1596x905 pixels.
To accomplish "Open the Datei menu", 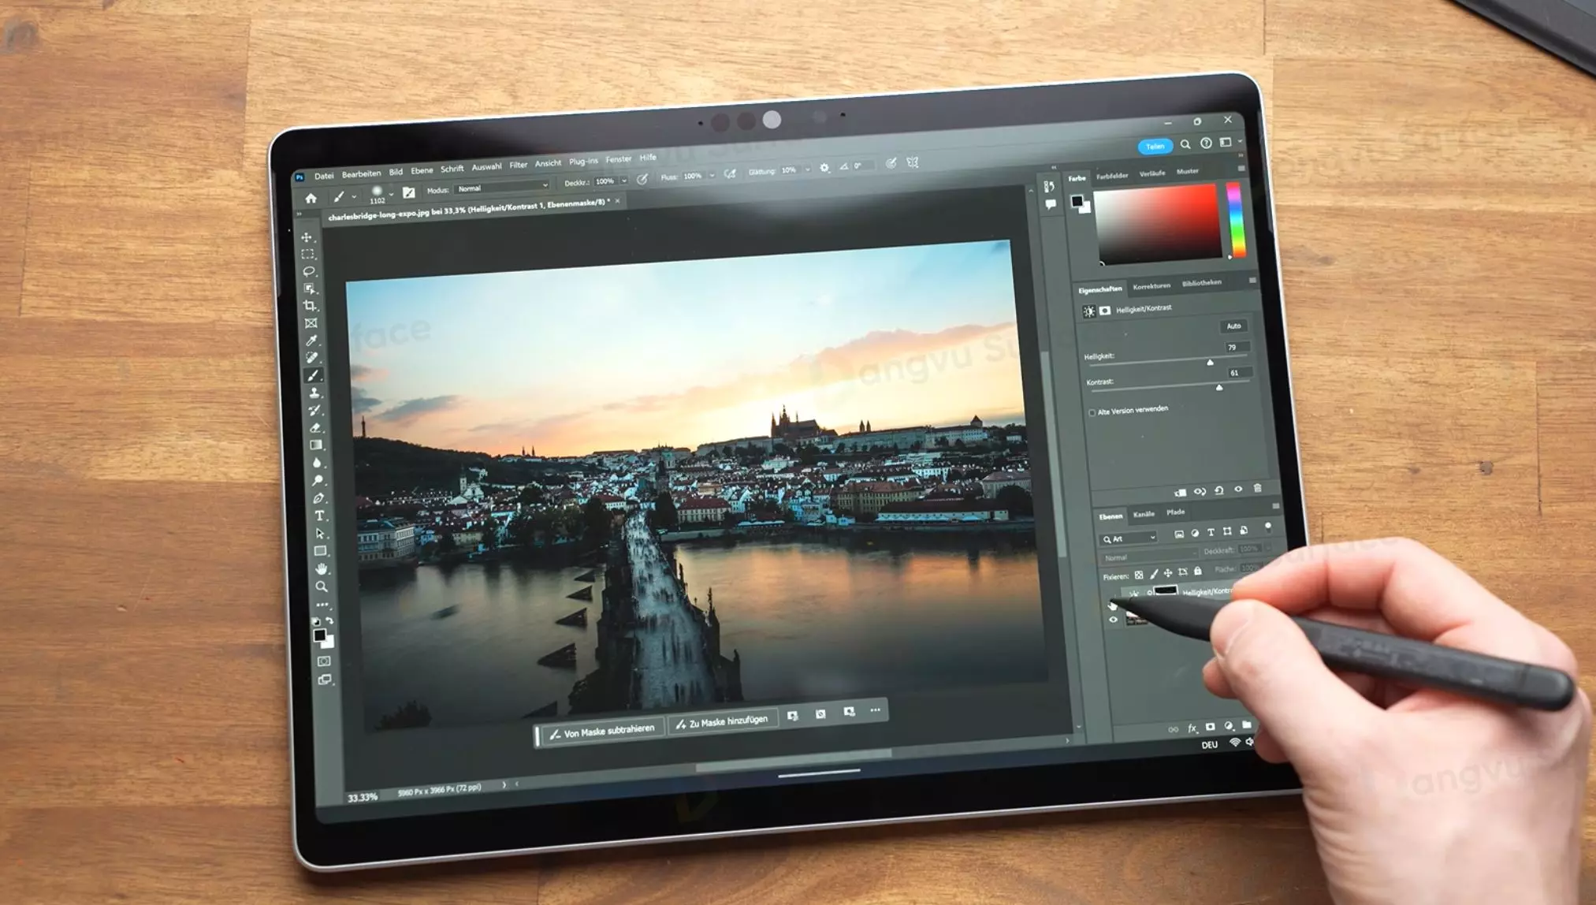I will 324,176.
